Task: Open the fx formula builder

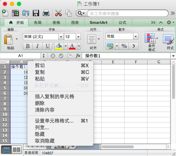Action: (78, 56)
